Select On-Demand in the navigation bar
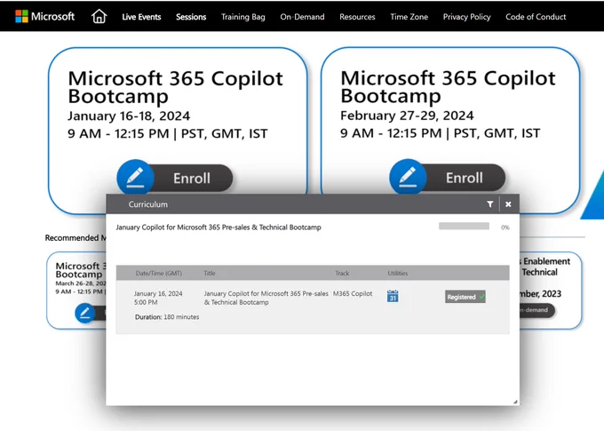This screenshot has height=431, width=604. tap(302, 17)
